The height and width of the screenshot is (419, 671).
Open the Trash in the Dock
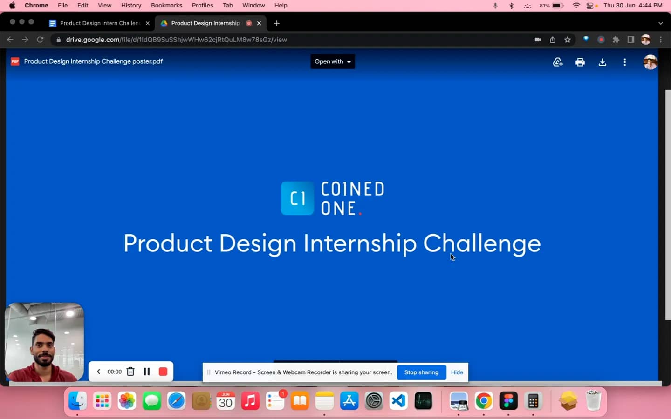tap(593, 401)
